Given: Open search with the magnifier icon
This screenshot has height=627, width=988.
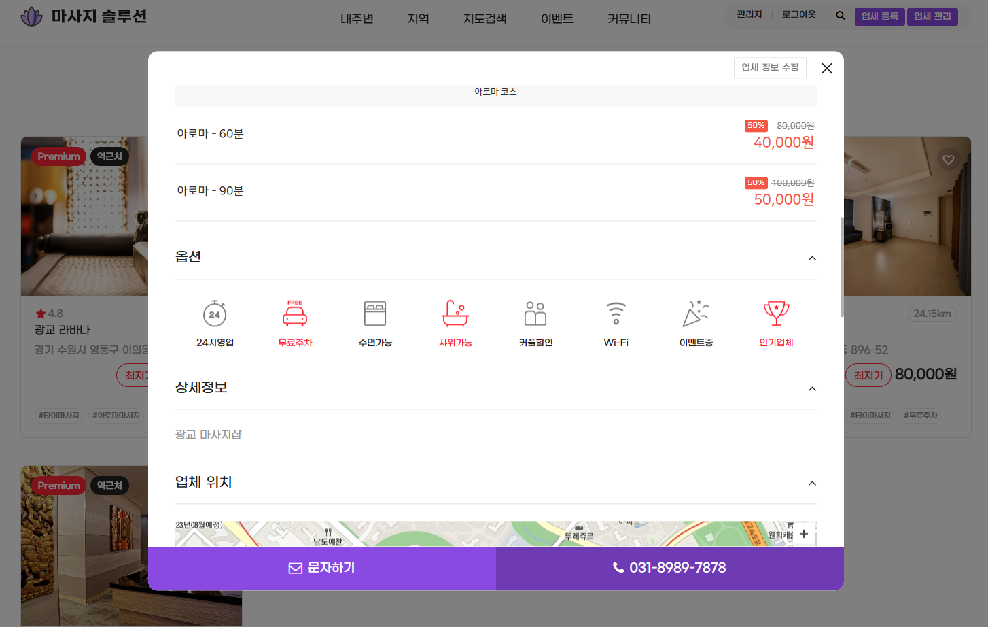Looking at the screenshot, I should (x=841, y=16).
